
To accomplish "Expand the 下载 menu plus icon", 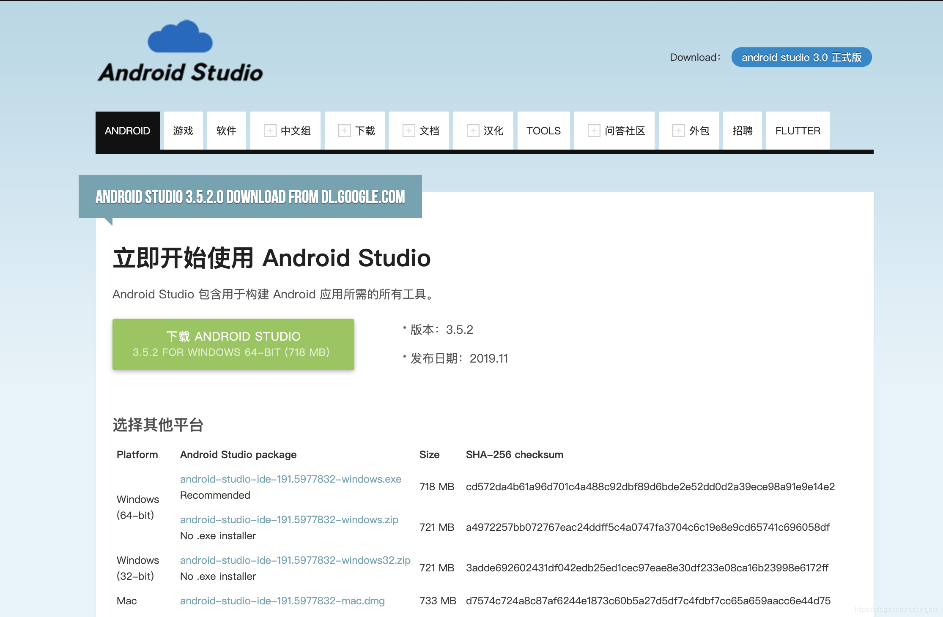I will click(x=344, y=131).
